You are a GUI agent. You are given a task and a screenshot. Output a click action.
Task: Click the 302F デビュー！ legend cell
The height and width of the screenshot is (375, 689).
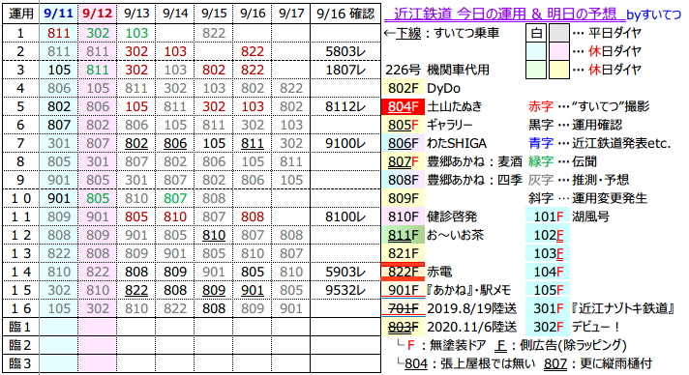click(x=548, y=327)
